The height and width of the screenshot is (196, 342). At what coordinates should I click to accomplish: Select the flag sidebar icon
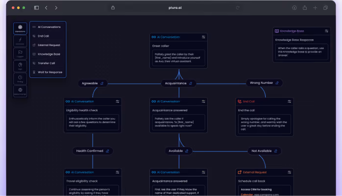tap(20, 53)
